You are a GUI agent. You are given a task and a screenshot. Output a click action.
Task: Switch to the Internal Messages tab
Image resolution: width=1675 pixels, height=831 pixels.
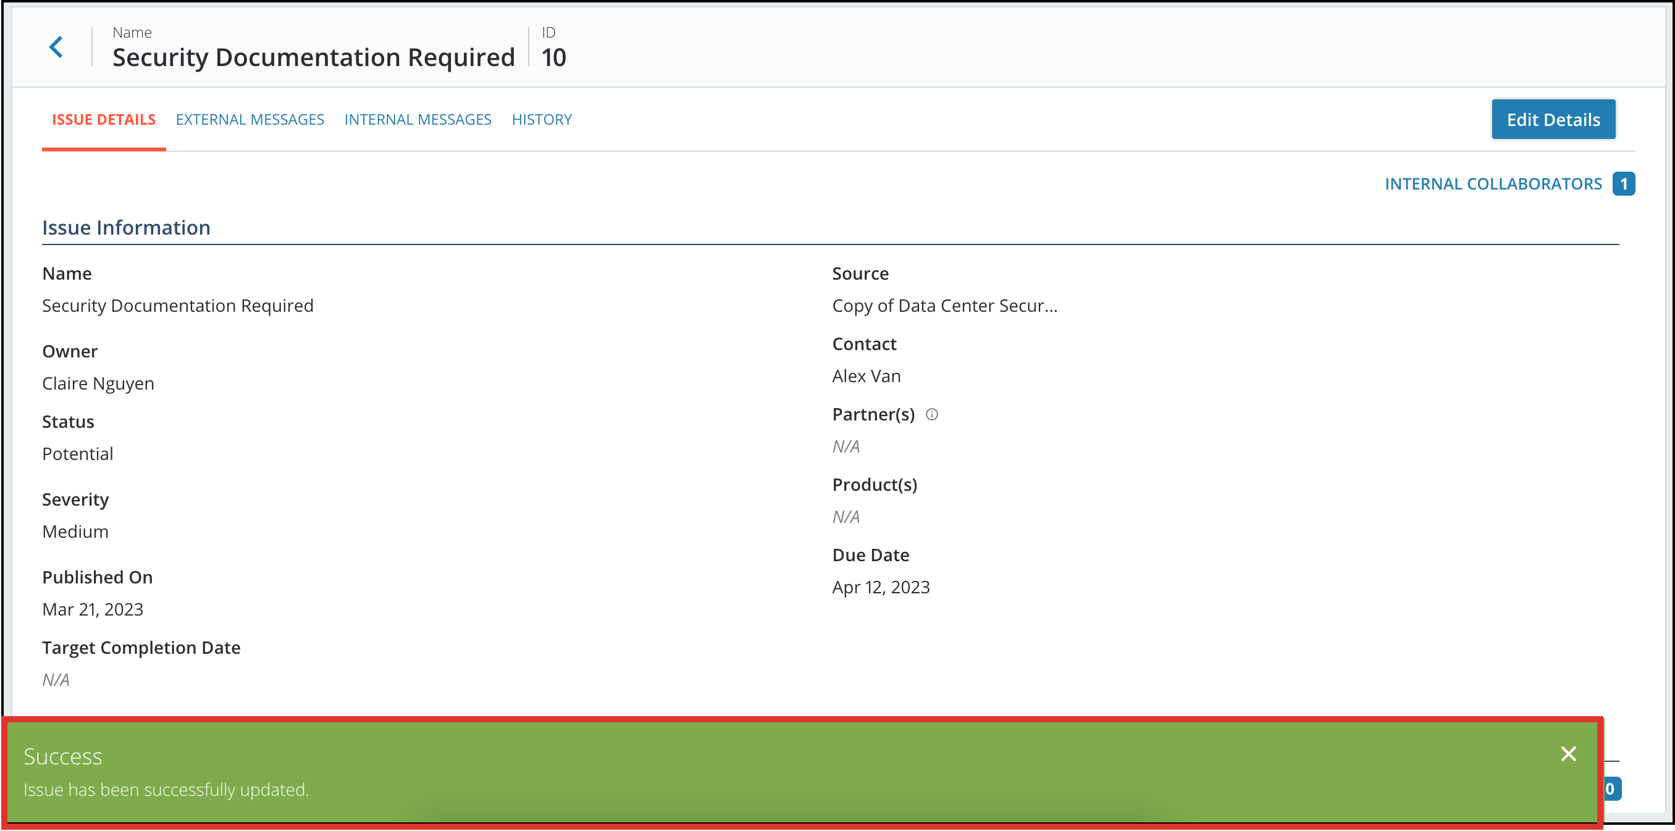[418, 120]
